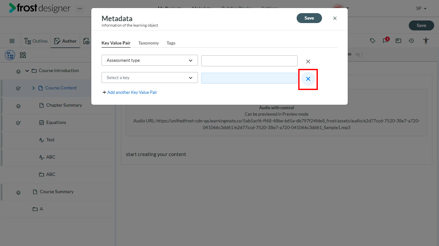This screenshot has width=439, height=246.
Task: Click the remove link toolbar icon
Action: (x=358, y=54)
